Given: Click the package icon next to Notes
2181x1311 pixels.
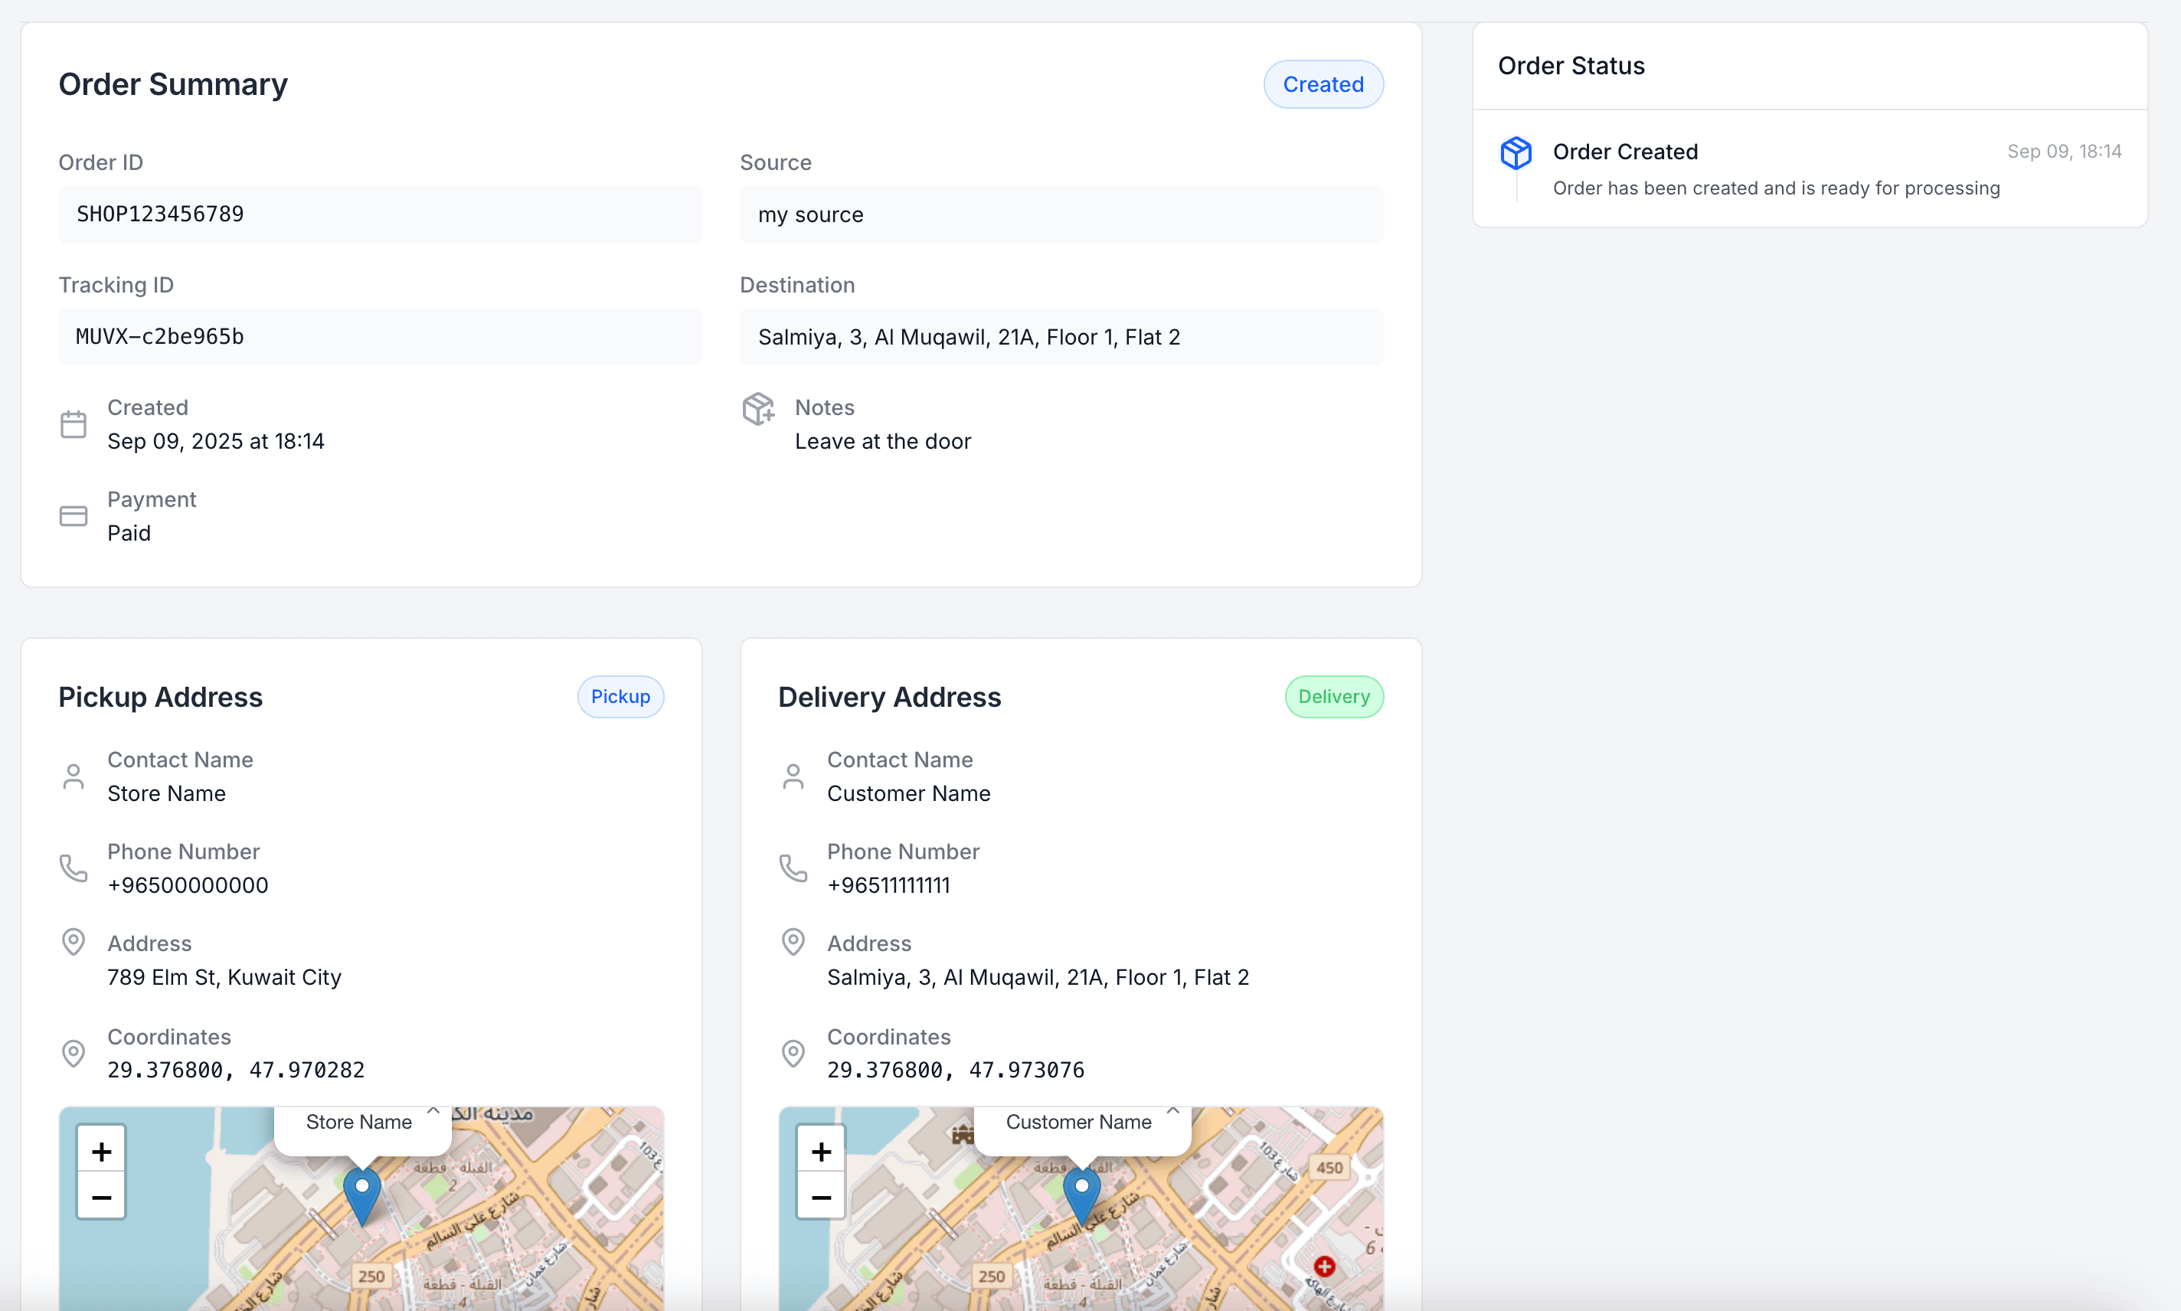Looking at the screenshot, I should [759, 408].
